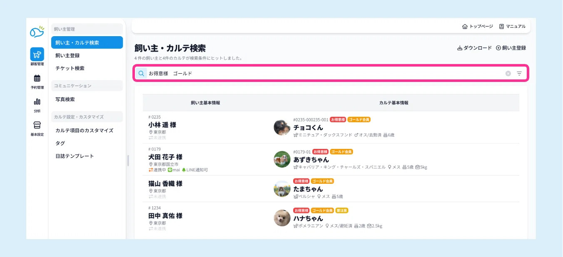Click 連携中 status for 犬田 花子
563x257 pixels.
click(157, 170)
